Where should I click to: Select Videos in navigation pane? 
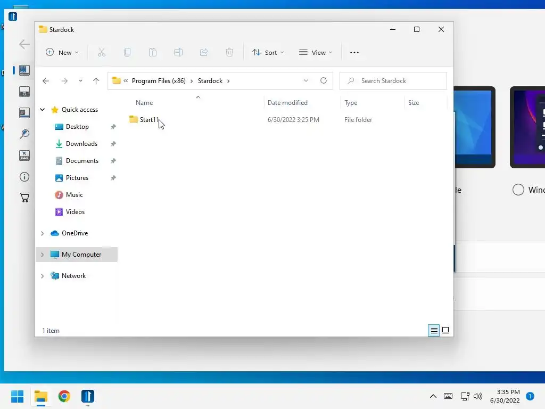75,212
